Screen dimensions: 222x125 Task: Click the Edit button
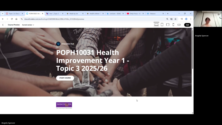click(x=187, y=25)
